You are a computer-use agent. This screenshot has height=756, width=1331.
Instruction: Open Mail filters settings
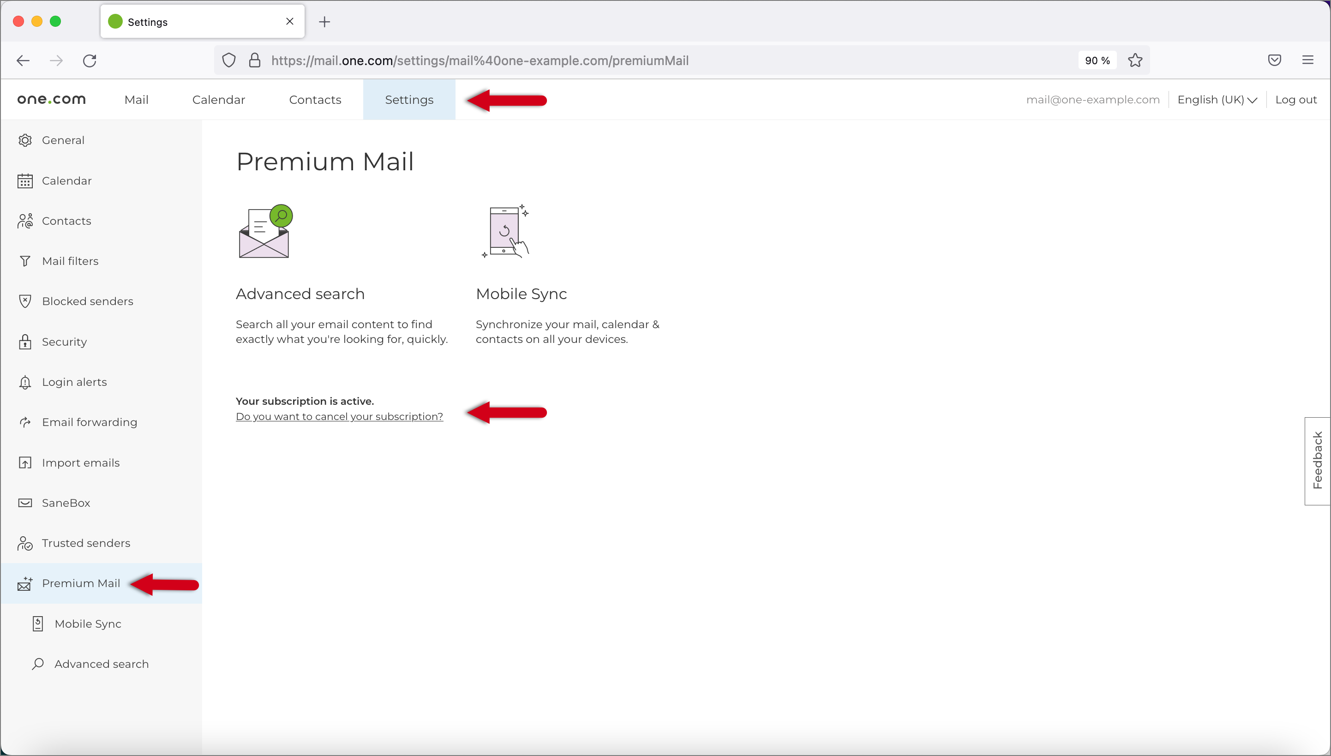(101, 261)
